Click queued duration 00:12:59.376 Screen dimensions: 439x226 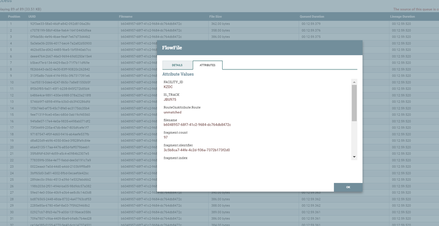pos(311,30)
